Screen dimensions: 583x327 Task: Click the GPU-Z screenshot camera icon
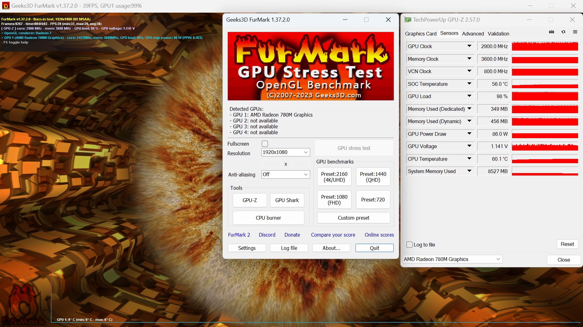(552, 32)
